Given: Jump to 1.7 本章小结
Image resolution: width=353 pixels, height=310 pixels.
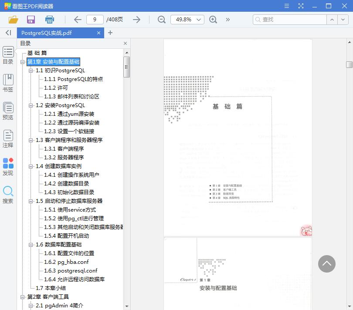Looking at the screenshot, I should tap(51, 288).
